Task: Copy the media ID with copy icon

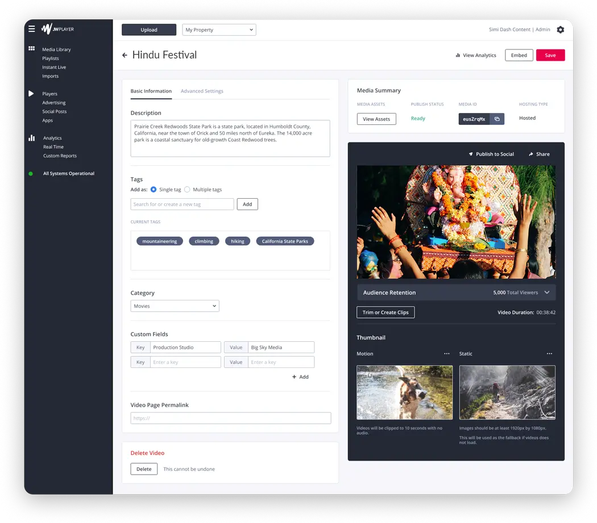Action: click(497, 119)
